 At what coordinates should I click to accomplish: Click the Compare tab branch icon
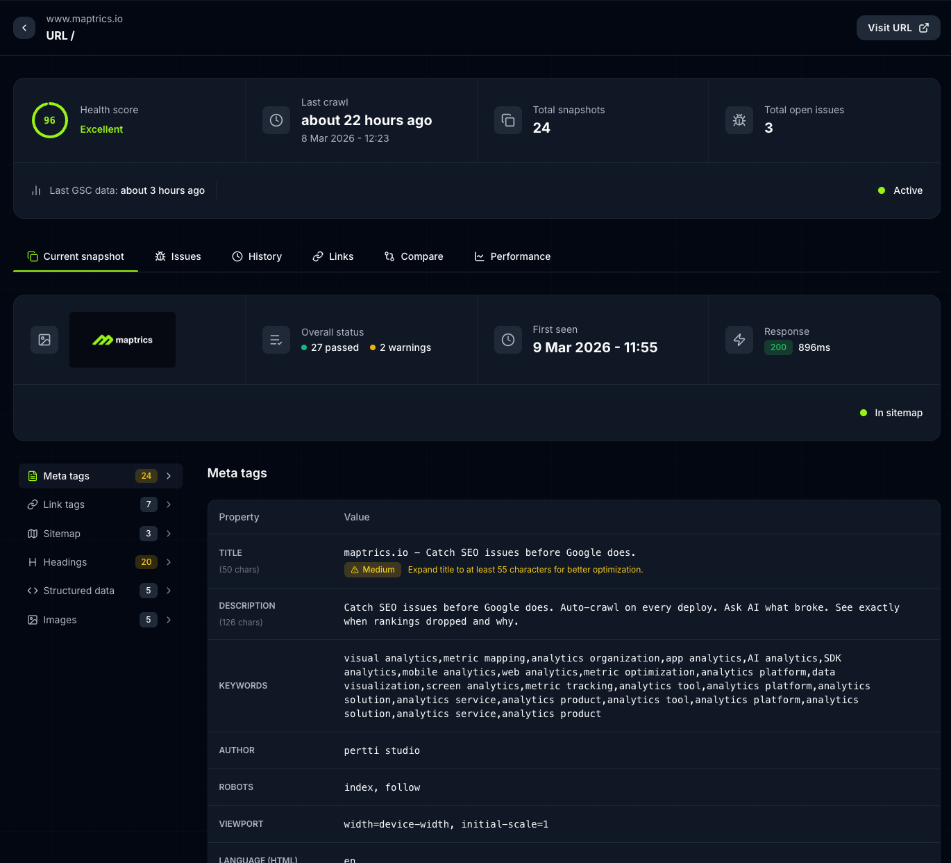[389, 256]
